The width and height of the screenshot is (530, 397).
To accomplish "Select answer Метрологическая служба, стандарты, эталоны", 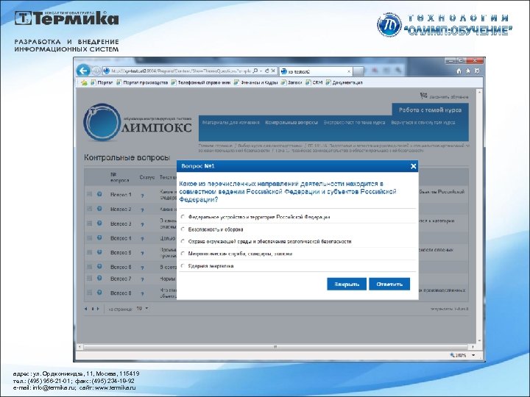I will click(x=183, y=254).
